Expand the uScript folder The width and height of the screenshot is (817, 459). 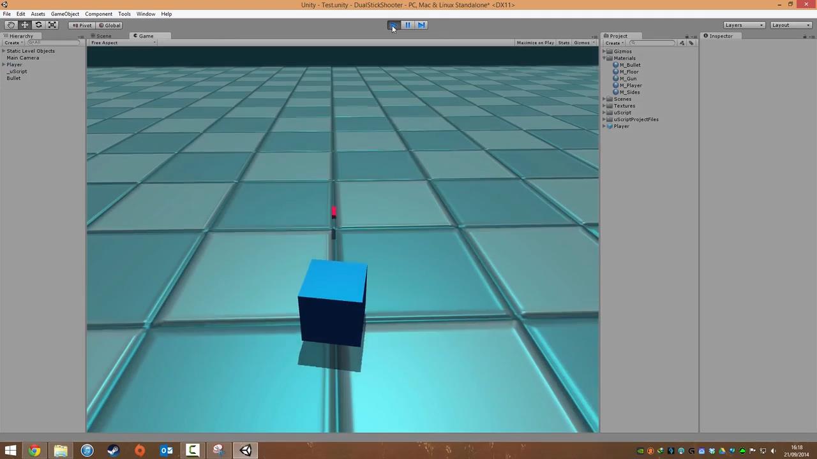tap(604, 113)
